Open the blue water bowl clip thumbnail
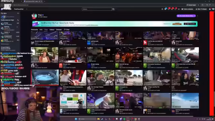The image size is (215, 121). click(45, 77)
